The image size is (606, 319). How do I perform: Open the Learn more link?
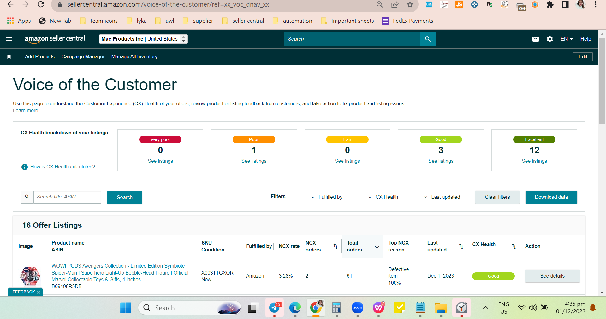(26, 111)
